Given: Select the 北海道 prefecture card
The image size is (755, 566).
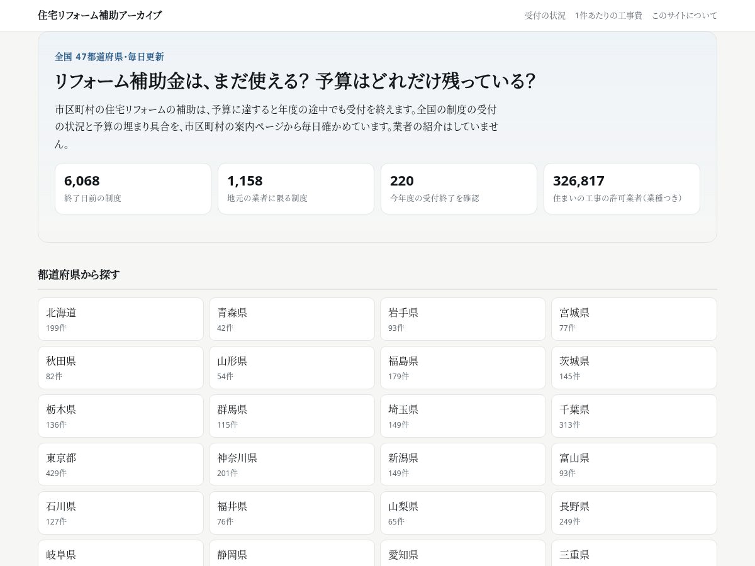Looking at the screenshot, I should [x=121, y=319].
